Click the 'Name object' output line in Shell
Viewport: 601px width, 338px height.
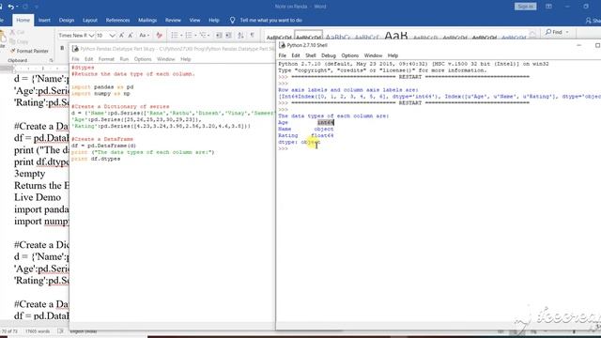(306, 130)
